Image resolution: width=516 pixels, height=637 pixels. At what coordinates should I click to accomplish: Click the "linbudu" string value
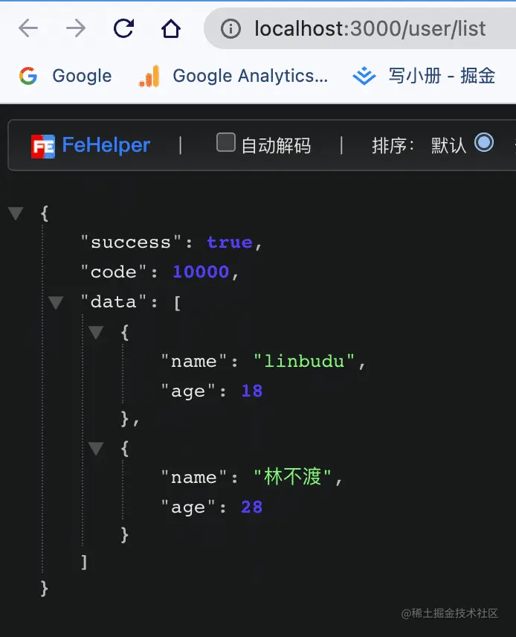[304, 361]
